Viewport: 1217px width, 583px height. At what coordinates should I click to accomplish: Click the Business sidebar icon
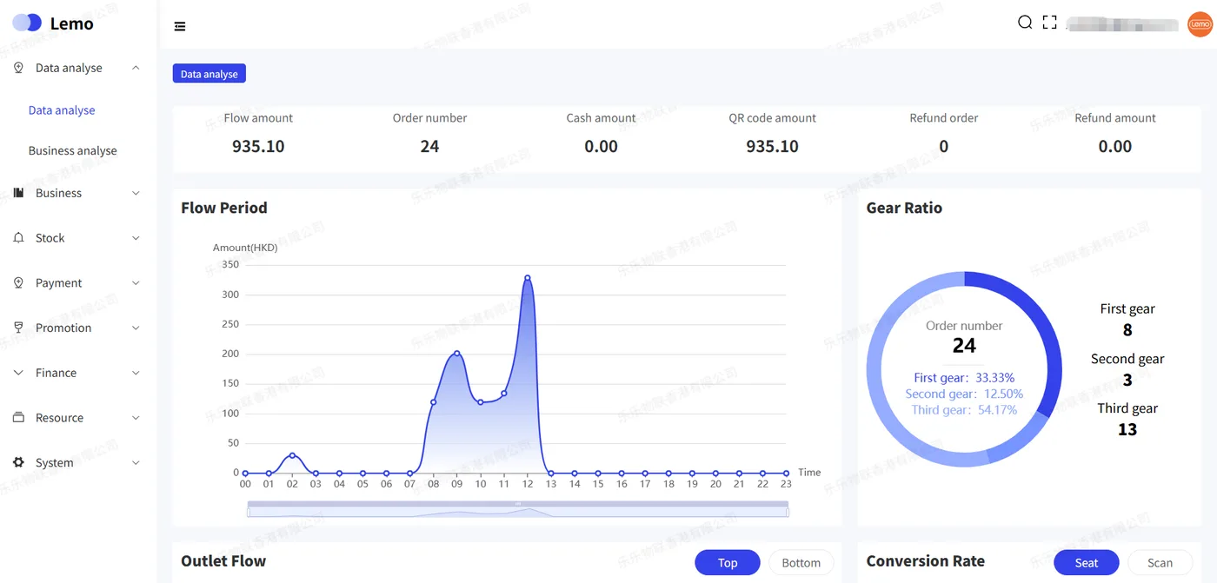[x=18, y=193]
